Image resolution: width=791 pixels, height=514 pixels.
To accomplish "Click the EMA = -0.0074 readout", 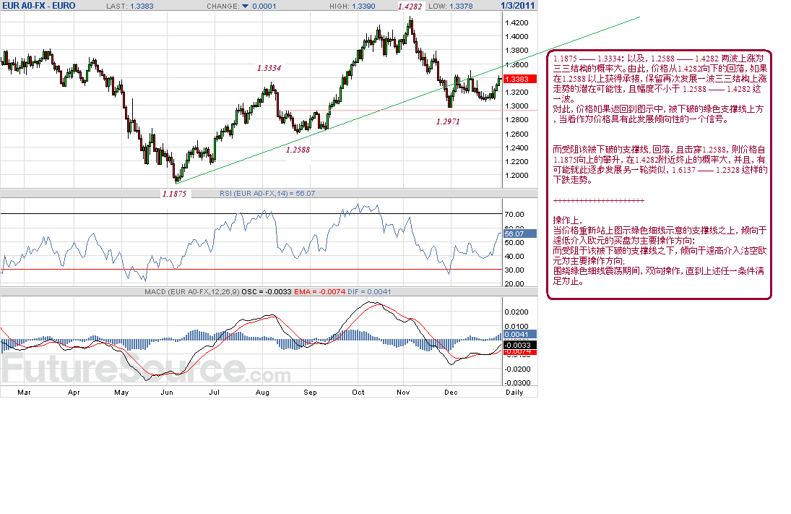I will pos(320,292).
